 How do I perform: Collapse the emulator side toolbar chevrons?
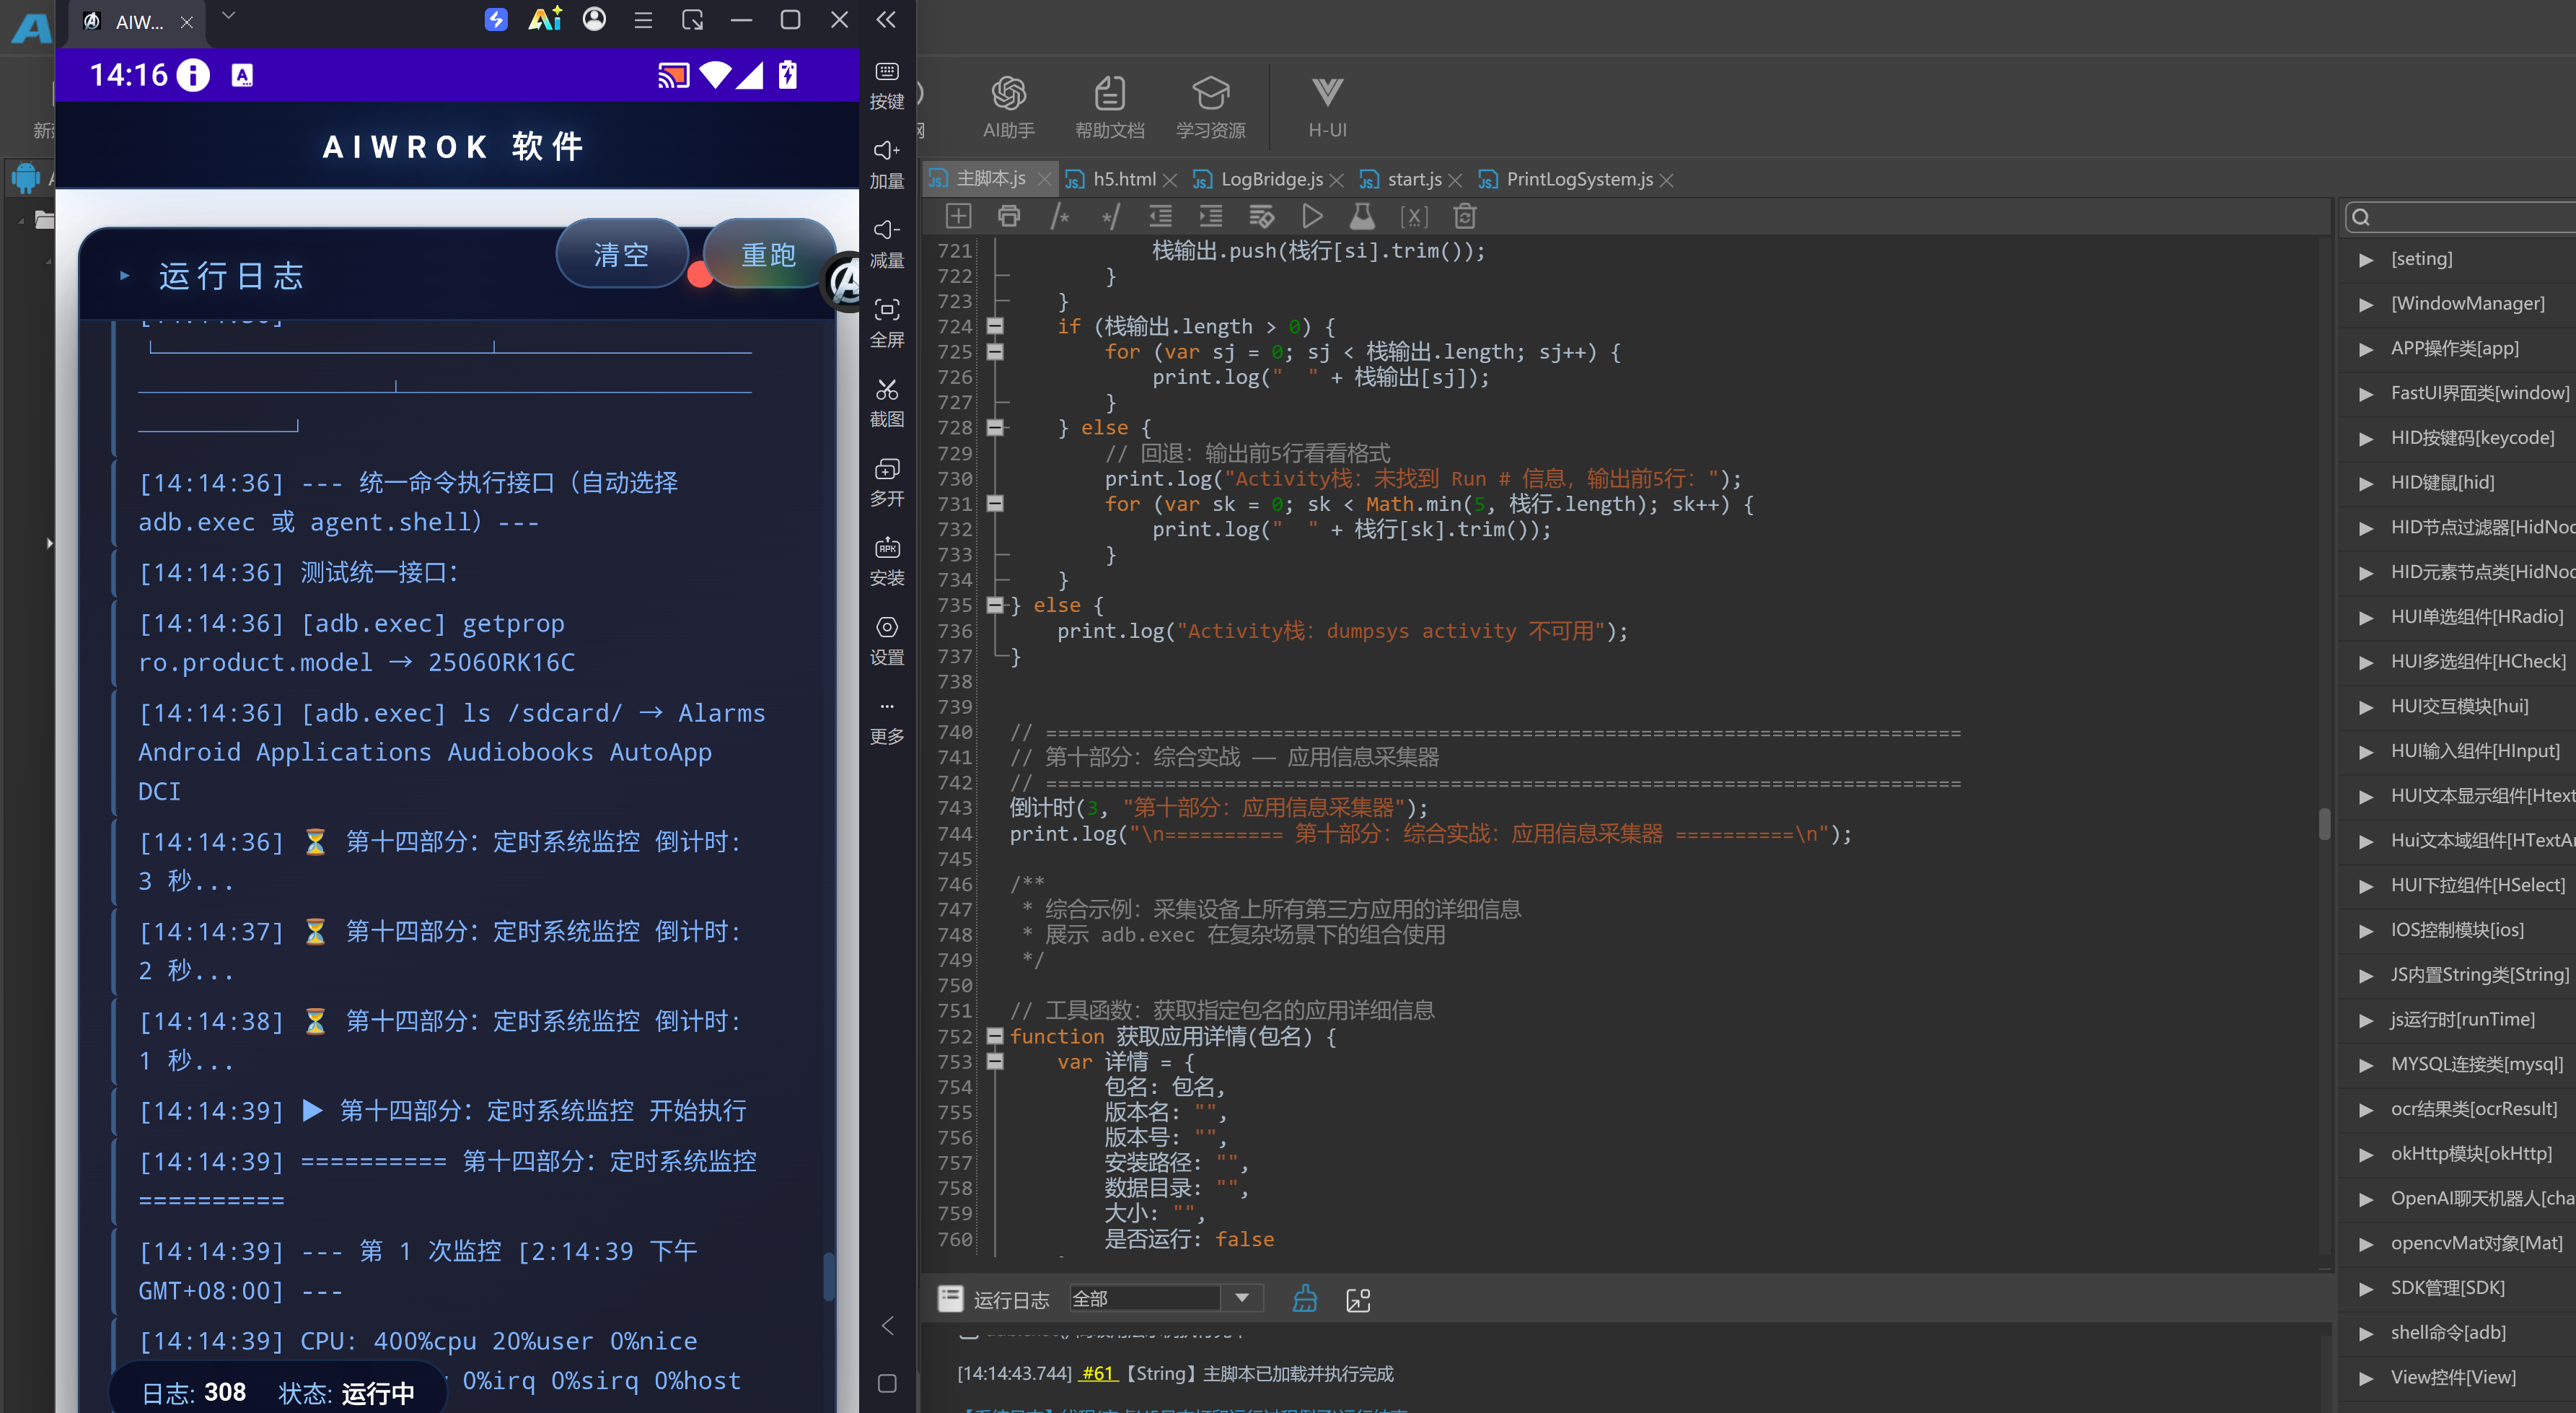886,19
